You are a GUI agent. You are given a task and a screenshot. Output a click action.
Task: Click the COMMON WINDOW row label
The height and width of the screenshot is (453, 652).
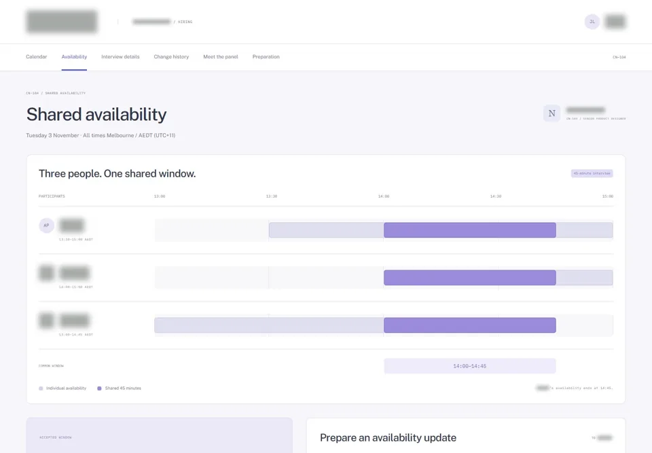[51, 366]
